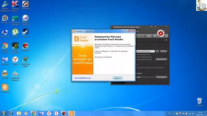This screenshot has width=207, height=116.
Task: Switch to Bandicam on the taskbar
Action: (64, 113)
